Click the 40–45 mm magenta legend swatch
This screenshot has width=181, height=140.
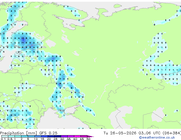point(77,136)
